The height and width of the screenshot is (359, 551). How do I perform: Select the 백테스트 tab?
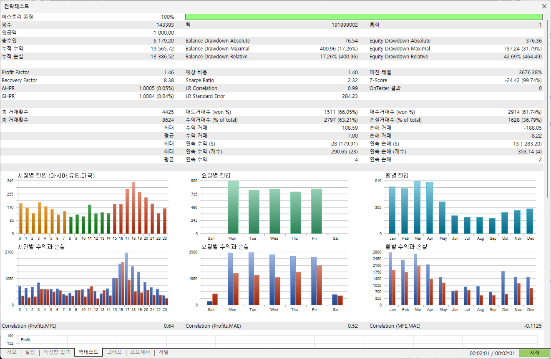pos(88,352)
